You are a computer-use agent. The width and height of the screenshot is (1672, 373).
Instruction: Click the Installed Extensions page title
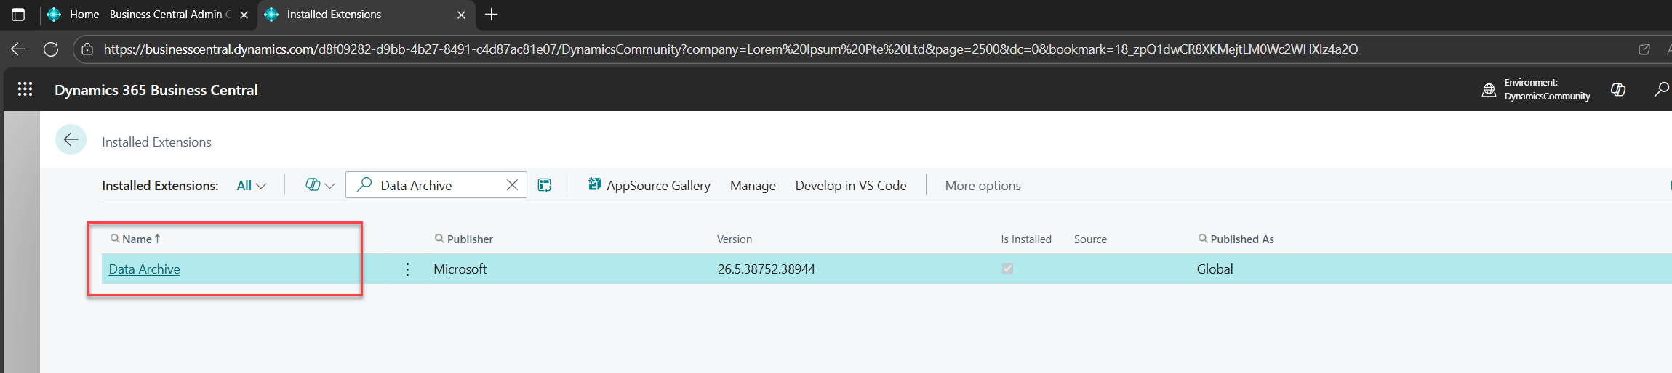[x=156, y=142]
